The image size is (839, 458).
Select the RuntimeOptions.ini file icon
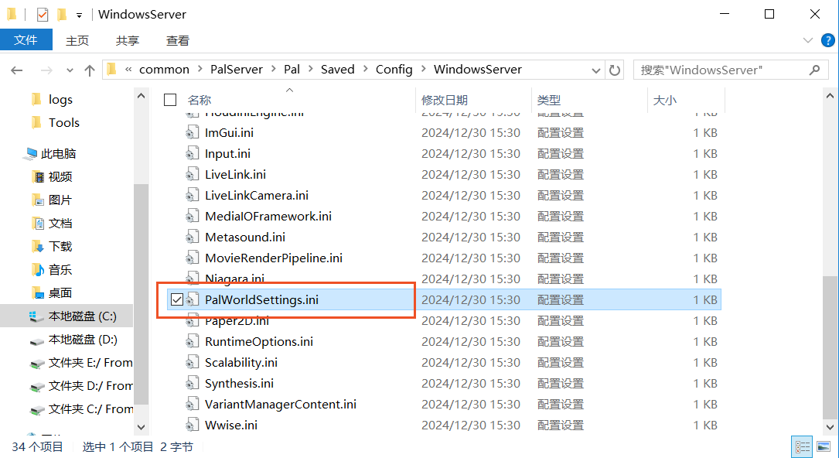(193, 341)
